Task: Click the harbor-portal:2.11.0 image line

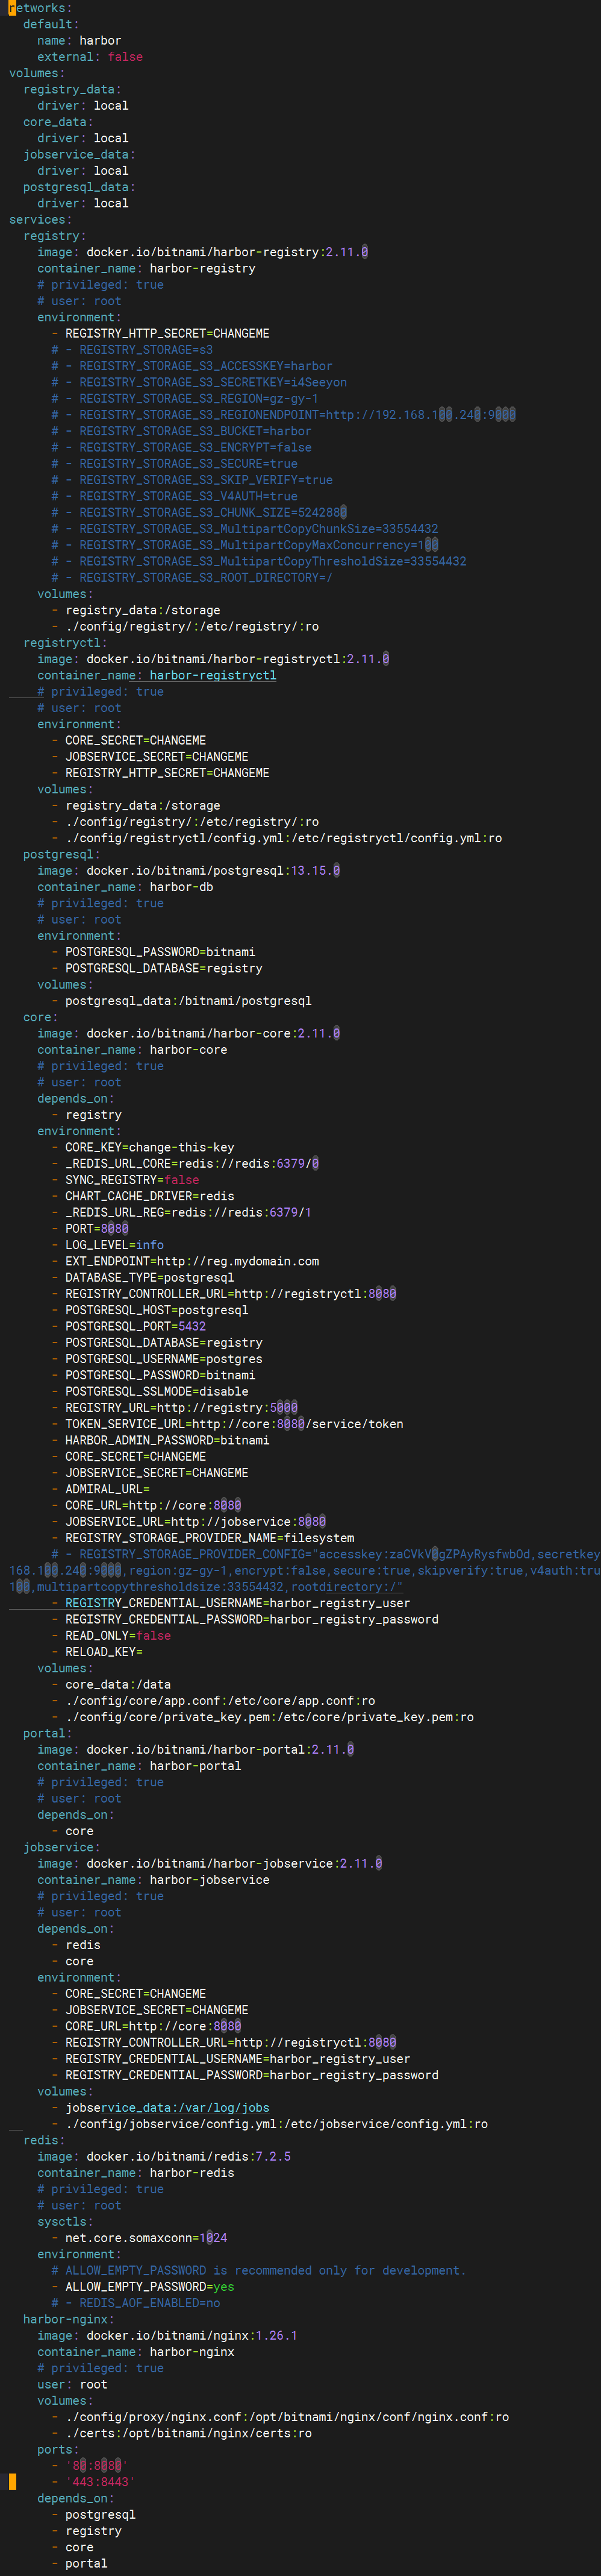Action: (x=196, y=1750)
